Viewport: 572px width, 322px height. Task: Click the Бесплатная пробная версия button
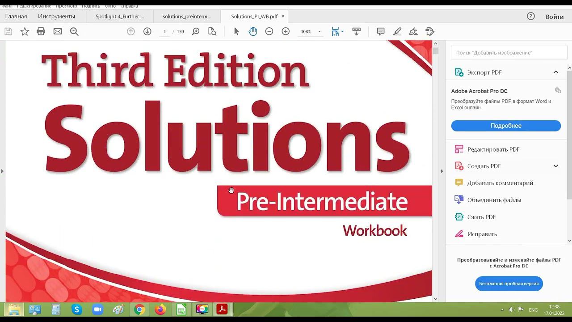pos(509,284)
